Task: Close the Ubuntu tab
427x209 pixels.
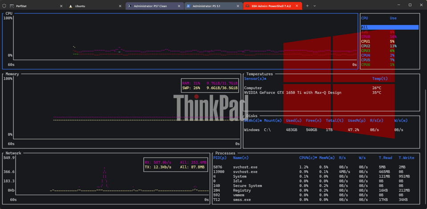Action: 120,6
